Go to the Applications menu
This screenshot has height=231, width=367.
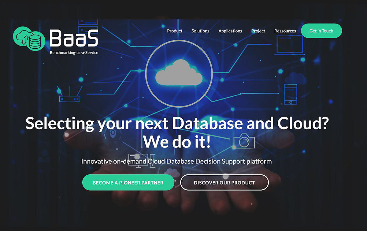click(230, 31)
